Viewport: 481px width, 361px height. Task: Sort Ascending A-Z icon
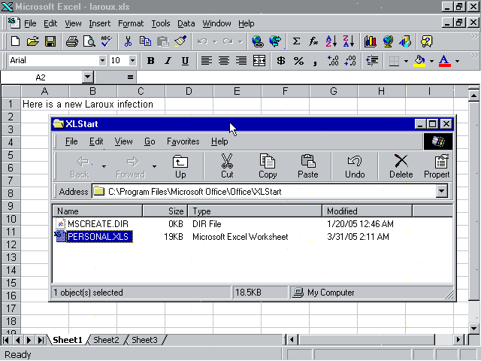point(331,41)
